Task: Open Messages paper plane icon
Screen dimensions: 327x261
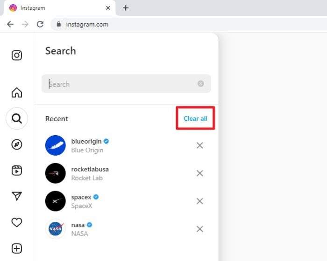Action: click(17, 196)
